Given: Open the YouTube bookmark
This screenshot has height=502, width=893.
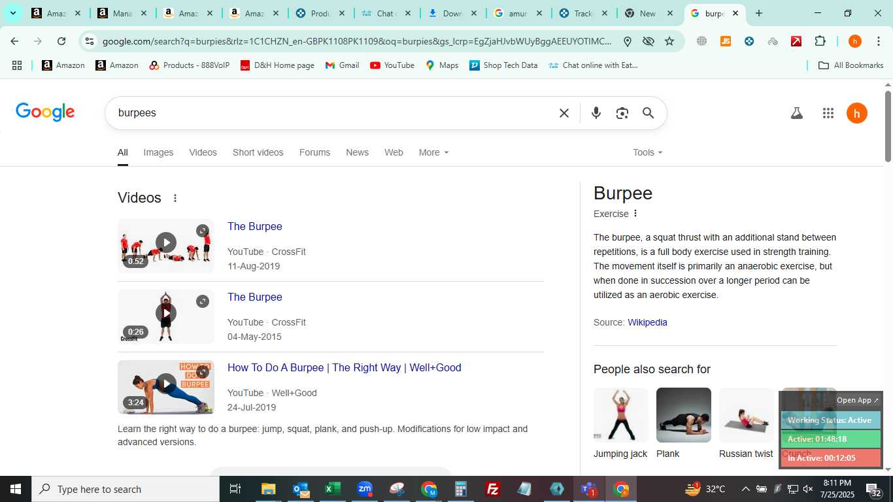Looking at the screenshot, I should pos(392,65).
